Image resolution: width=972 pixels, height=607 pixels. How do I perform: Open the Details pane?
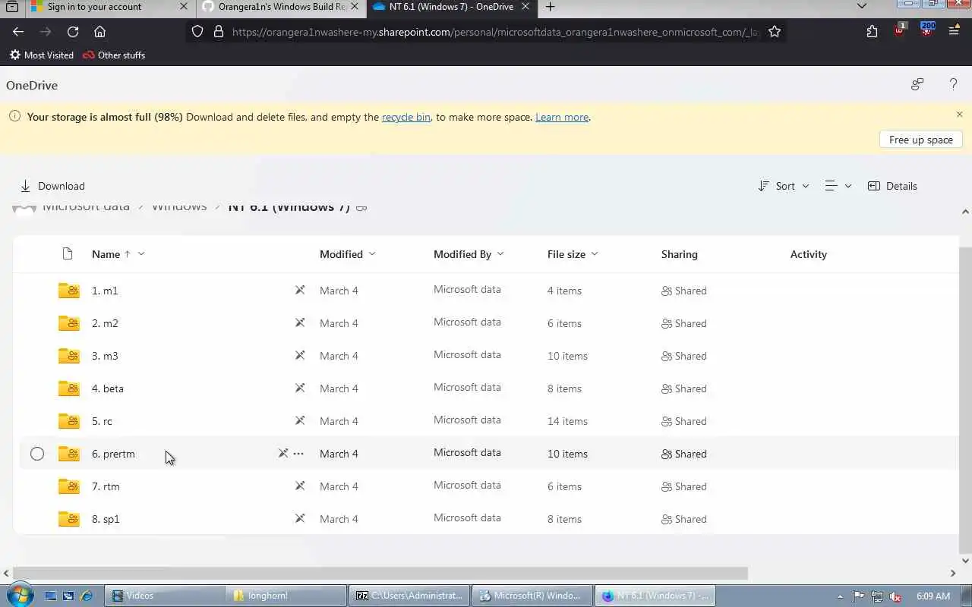892,186
